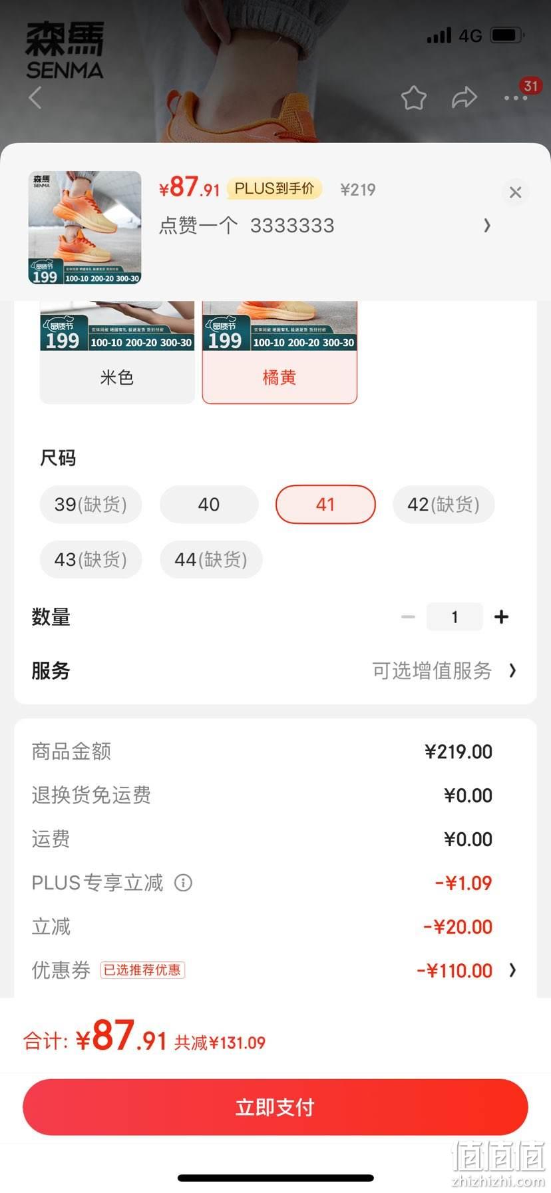Screen dimensions: 551x1193
Task: Click the PLUS专享立减 info icon
Action: 183,883
